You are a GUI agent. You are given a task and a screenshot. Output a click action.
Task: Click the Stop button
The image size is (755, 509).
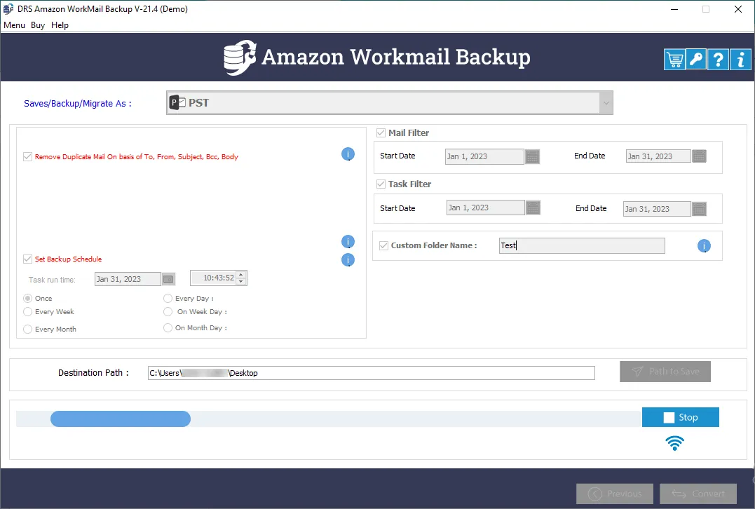pyautogui.click(x=681, y=417)
